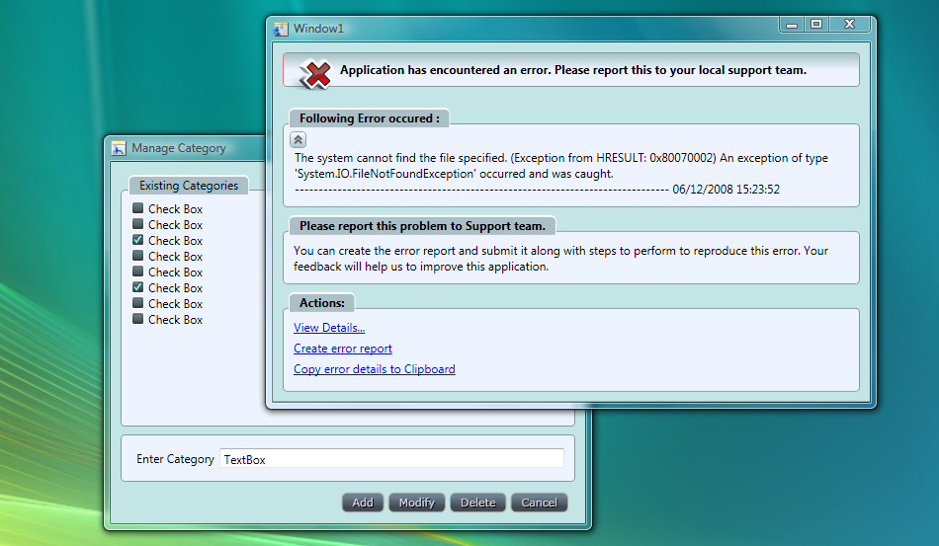Open the View Details link

point(329,328)
